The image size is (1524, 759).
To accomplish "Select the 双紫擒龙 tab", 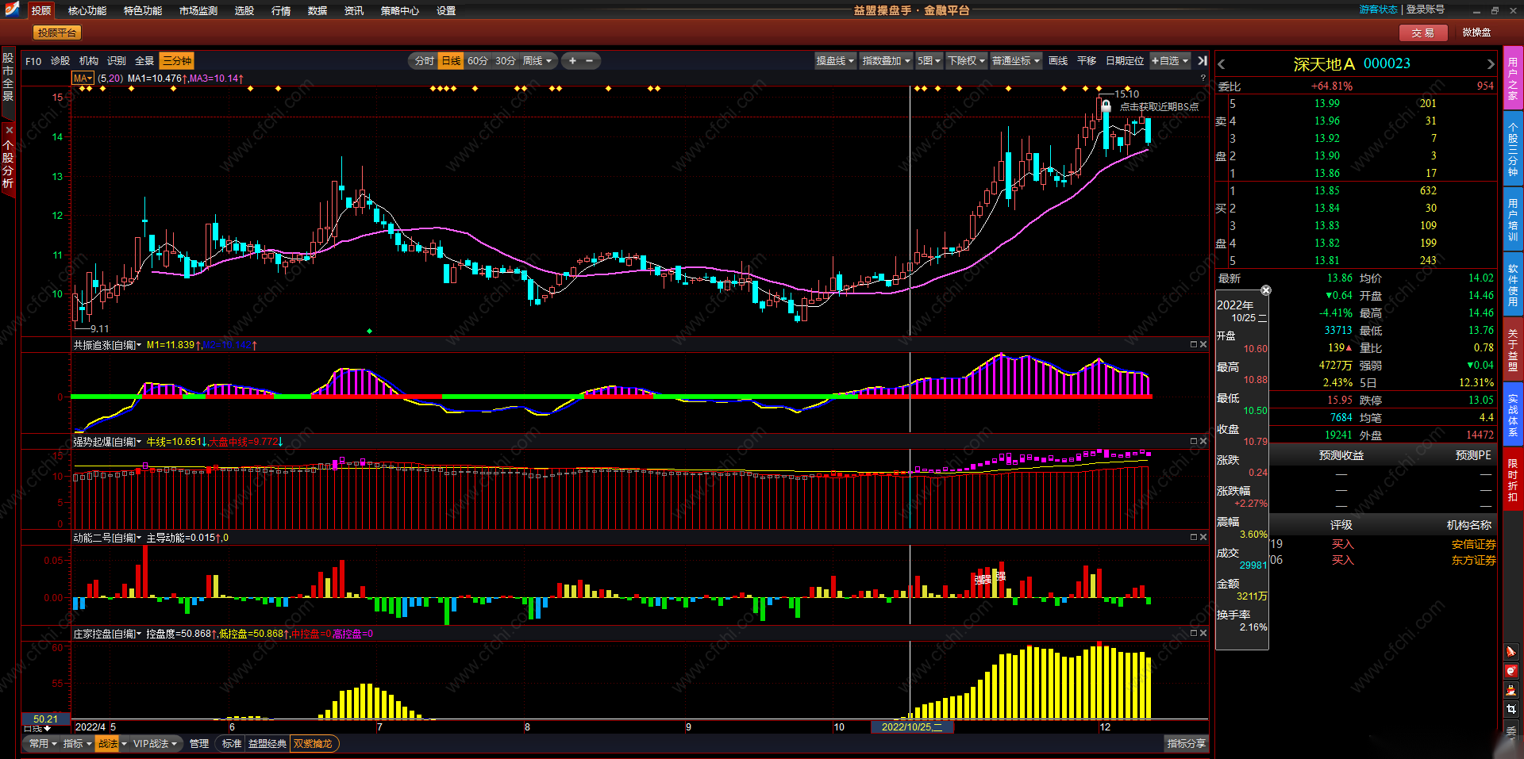I will (314, 744).
